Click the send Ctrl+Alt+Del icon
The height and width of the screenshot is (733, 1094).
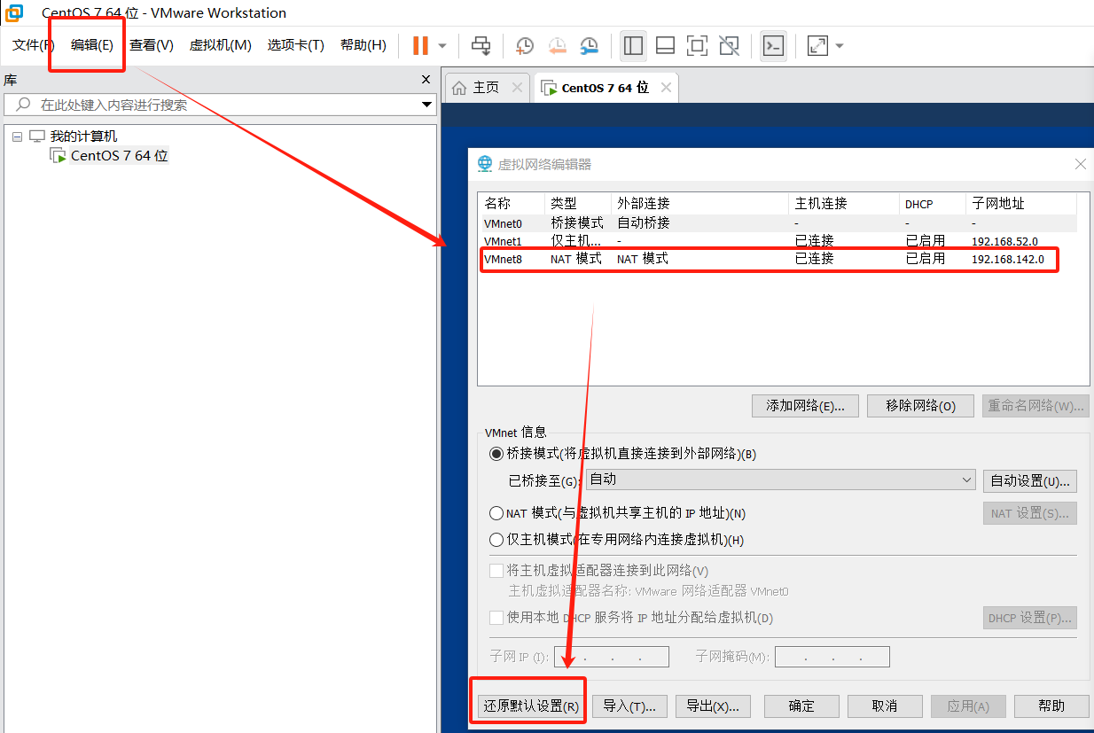coord(481,45)
